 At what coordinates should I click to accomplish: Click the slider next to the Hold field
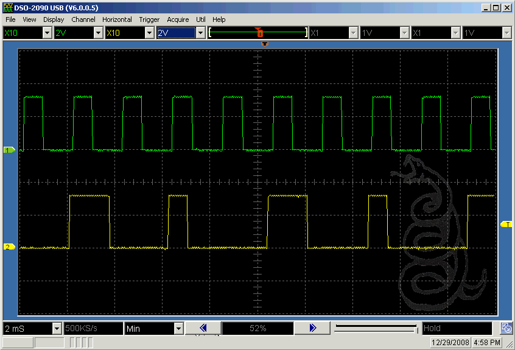376,329
